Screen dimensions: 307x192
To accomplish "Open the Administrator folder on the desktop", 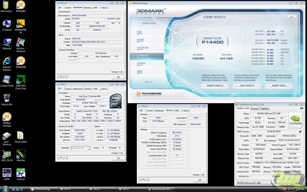I will (7, 7).
